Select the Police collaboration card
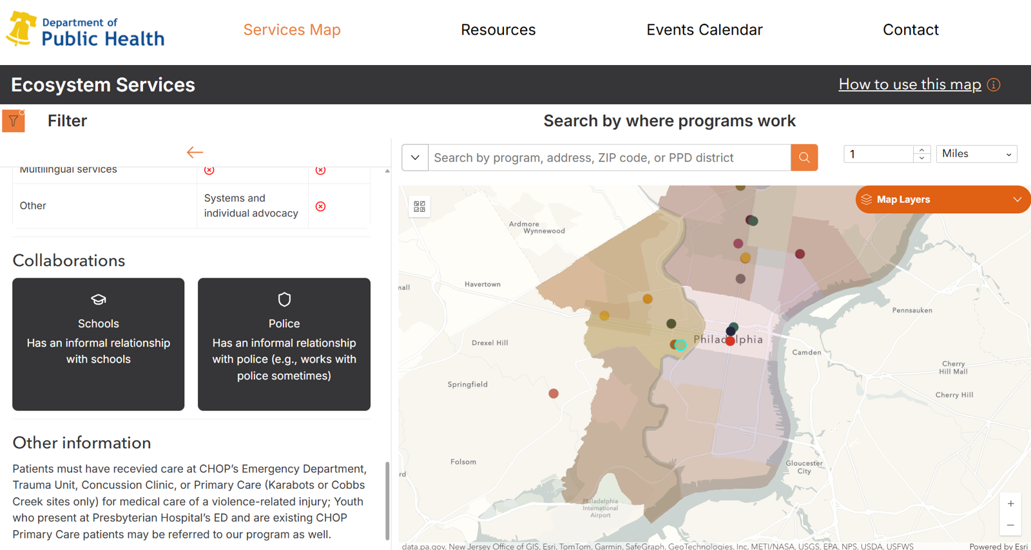This screenshot has width=1031, height=550. 284,344
